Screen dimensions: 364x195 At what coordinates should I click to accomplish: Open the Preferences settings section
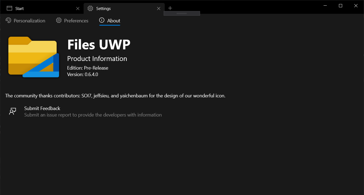72,21
